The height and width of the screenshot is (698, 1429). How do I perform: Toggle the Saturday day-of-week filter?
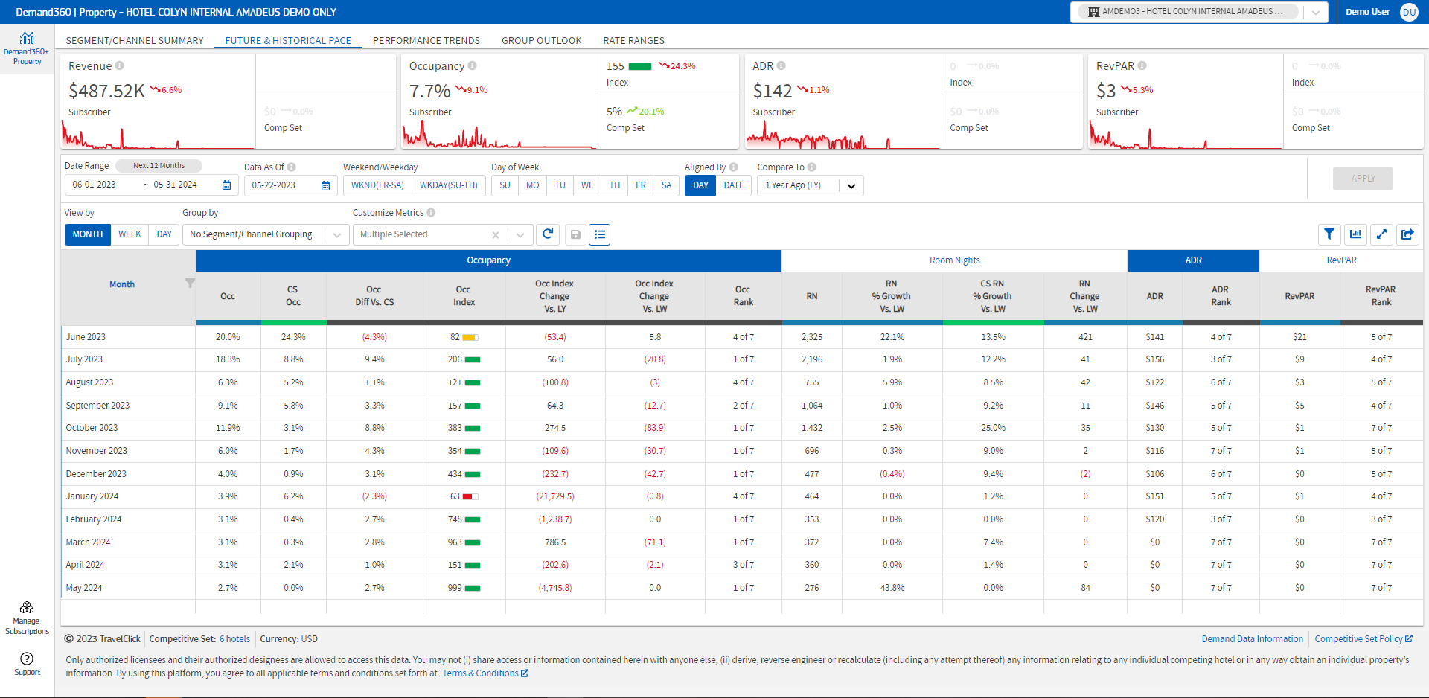pos(666,185)
